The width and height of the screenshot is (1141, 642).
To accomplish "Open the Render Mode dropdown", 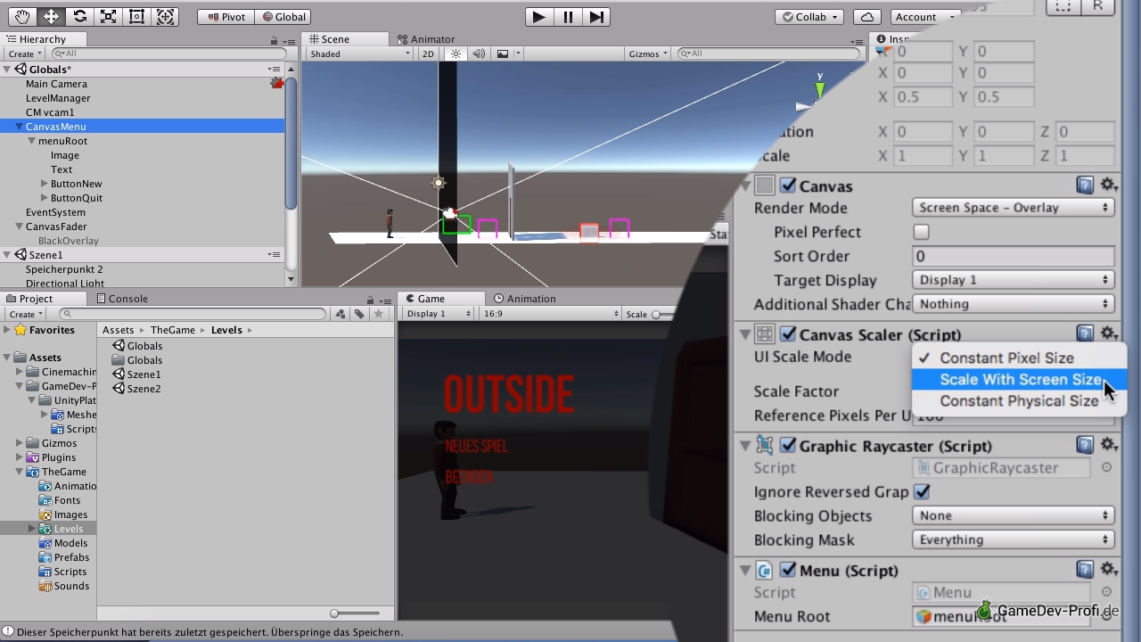I will coord(1014,208).
